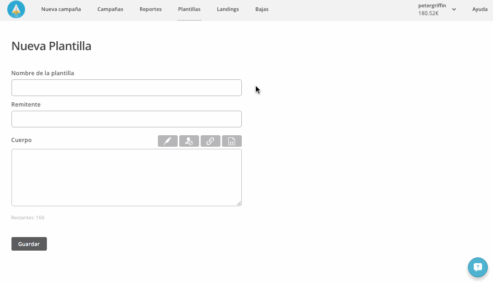This screenshot has width=493, height=283.
Task: Navigate to Landings
Action: click(228, 9)
